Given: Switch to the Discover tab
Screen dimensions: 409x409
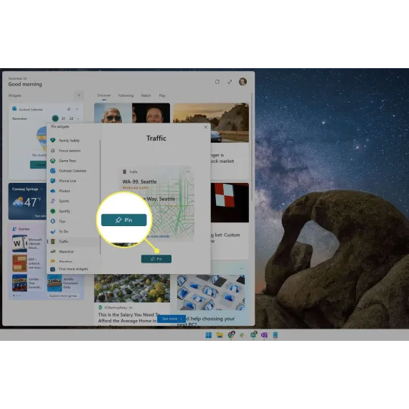Looking at the screenshot, I should point(104,95).
